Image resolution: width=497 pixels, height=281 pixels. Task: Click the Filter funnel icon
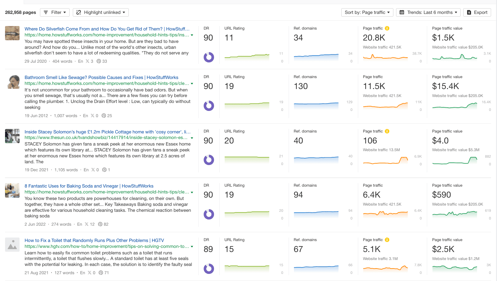tap(46, 12)
